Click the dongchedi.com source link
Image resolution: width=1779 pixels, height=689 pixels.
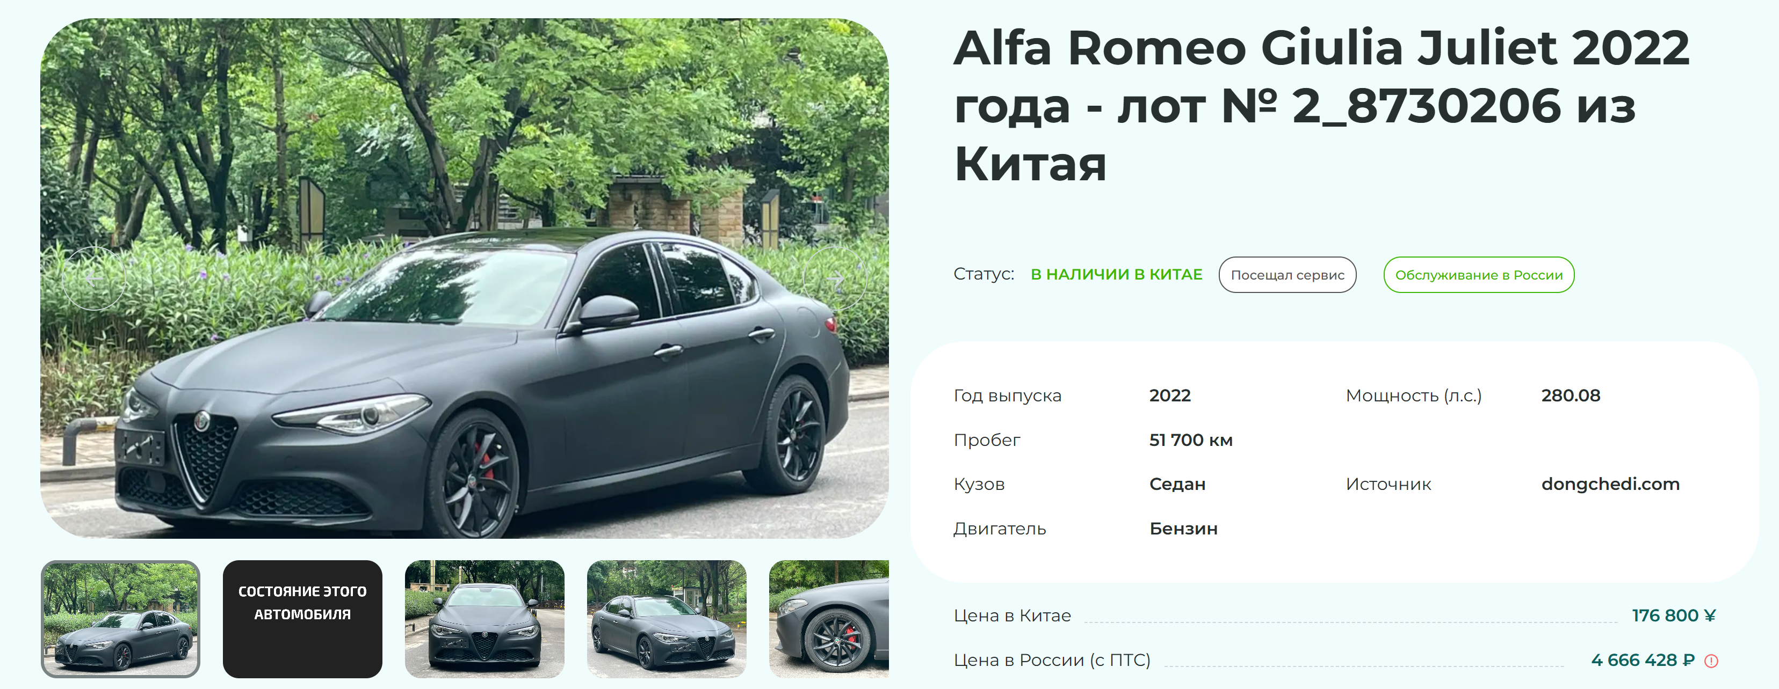[x=1610, y=484]
